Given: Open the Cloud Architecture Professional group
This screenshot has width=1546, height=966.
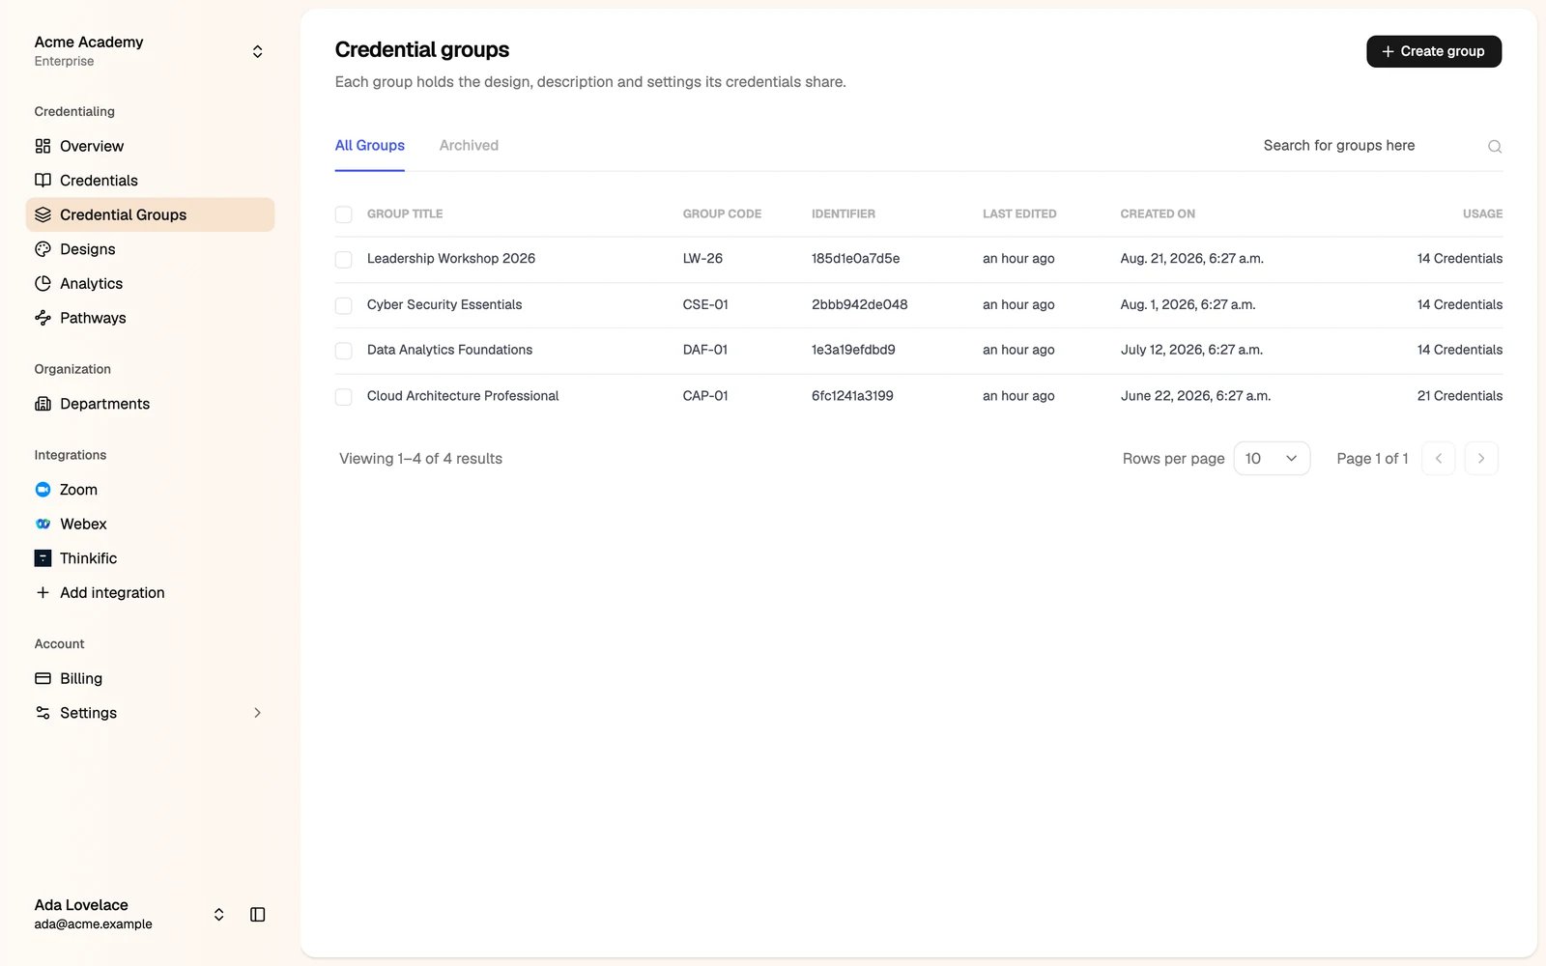Looking at the screenshot, I should pos(463,396).
